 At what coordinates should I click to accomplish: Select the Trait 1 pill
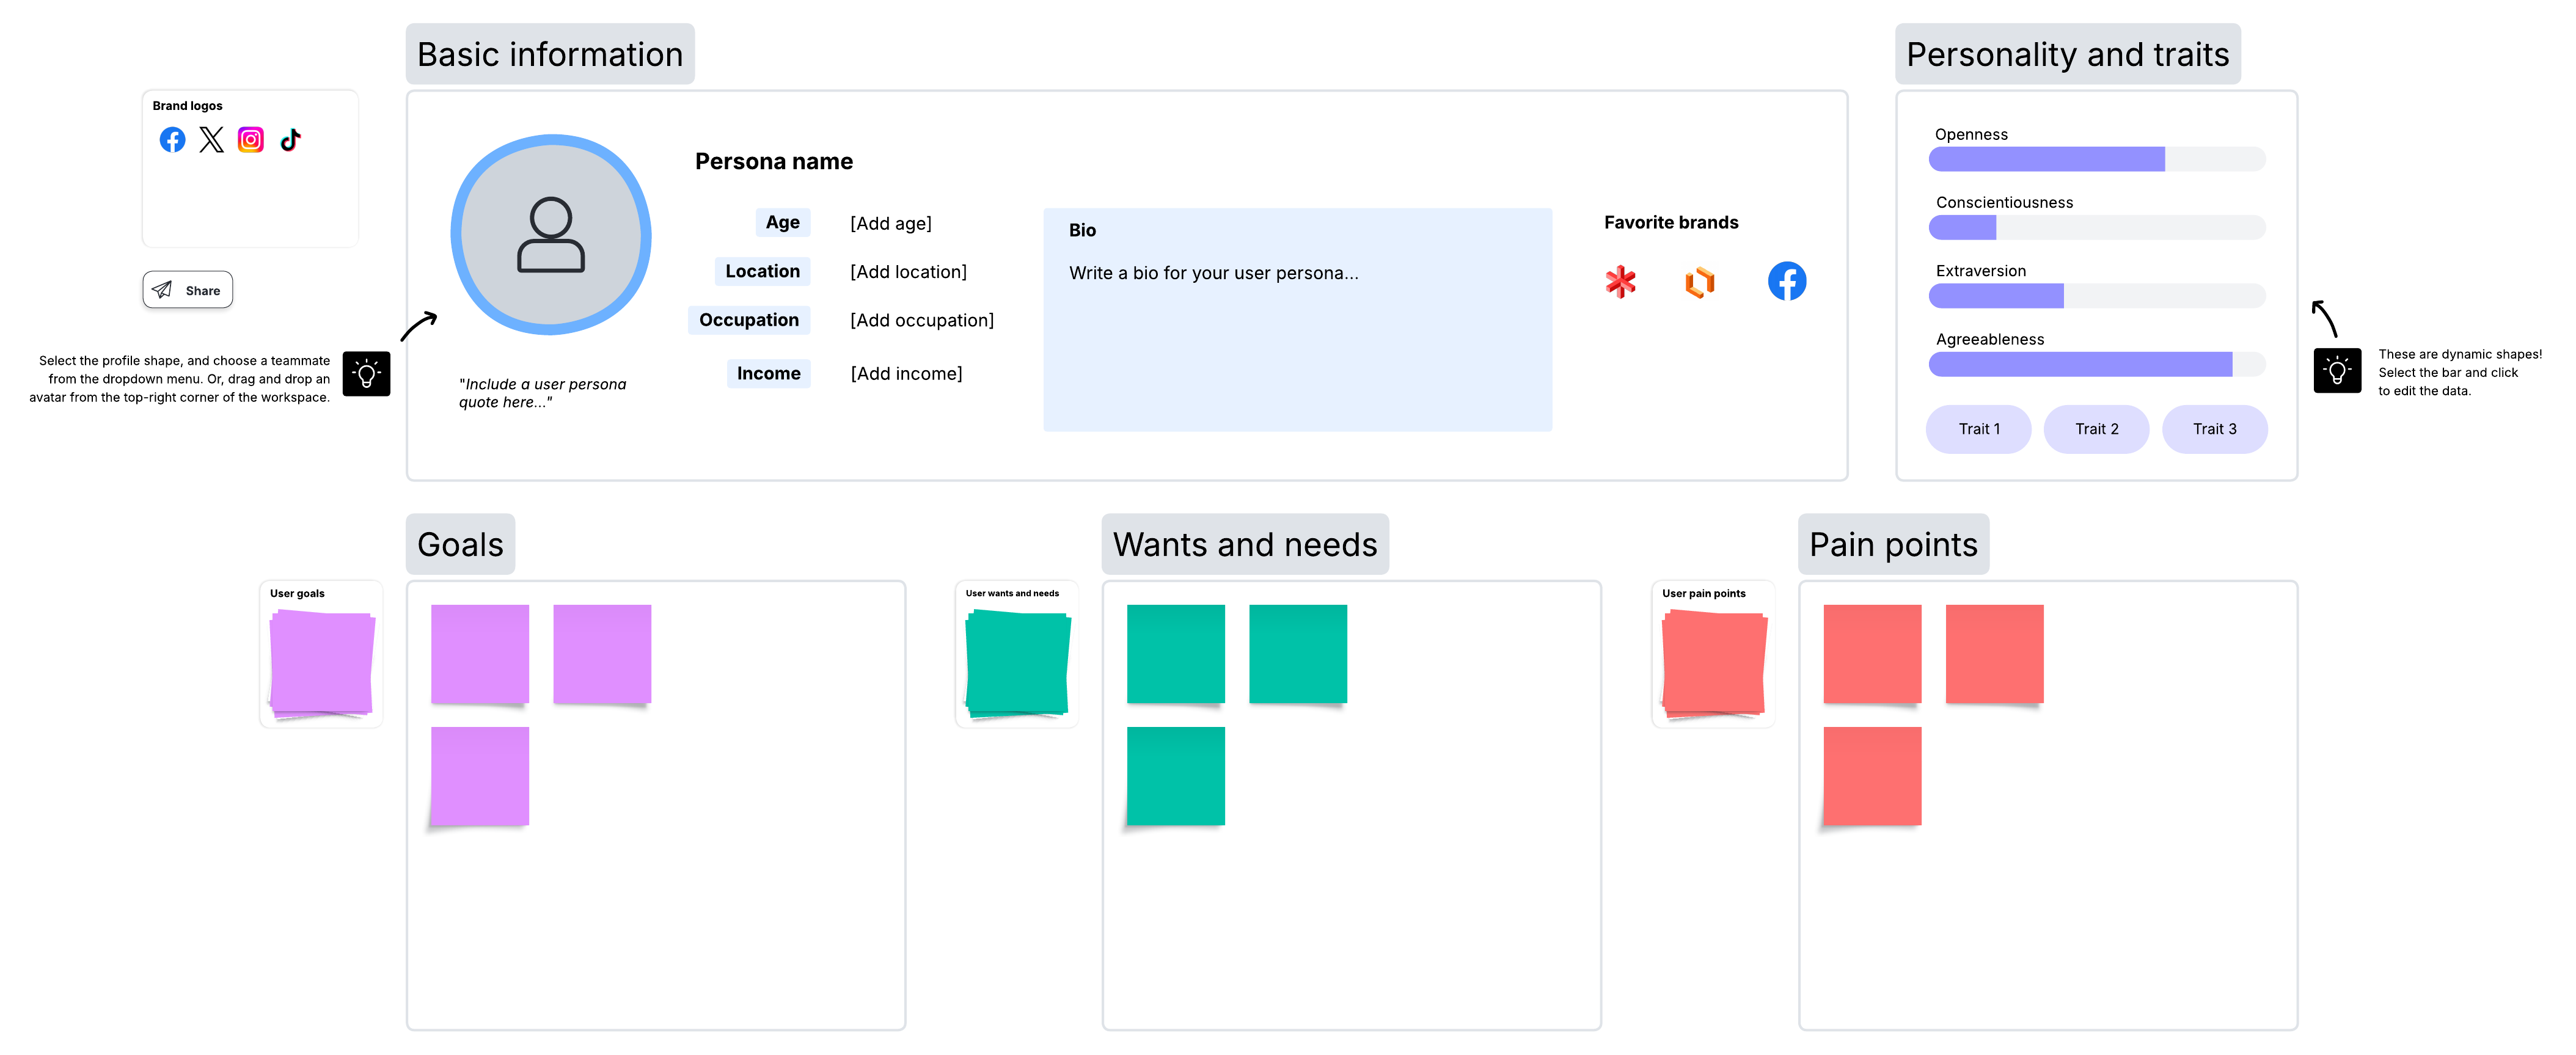tap(1978, 429)
